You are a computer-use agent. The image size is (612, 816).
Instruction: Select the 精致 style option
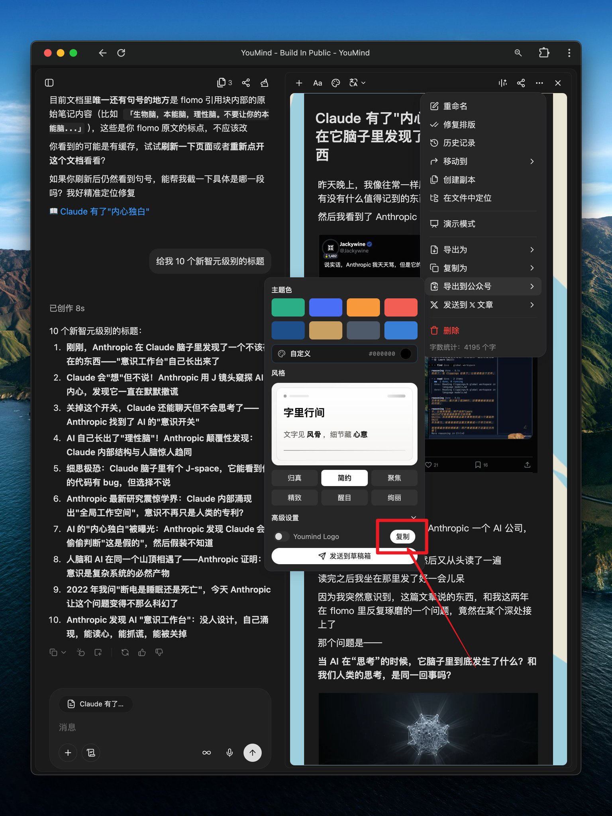294,498
